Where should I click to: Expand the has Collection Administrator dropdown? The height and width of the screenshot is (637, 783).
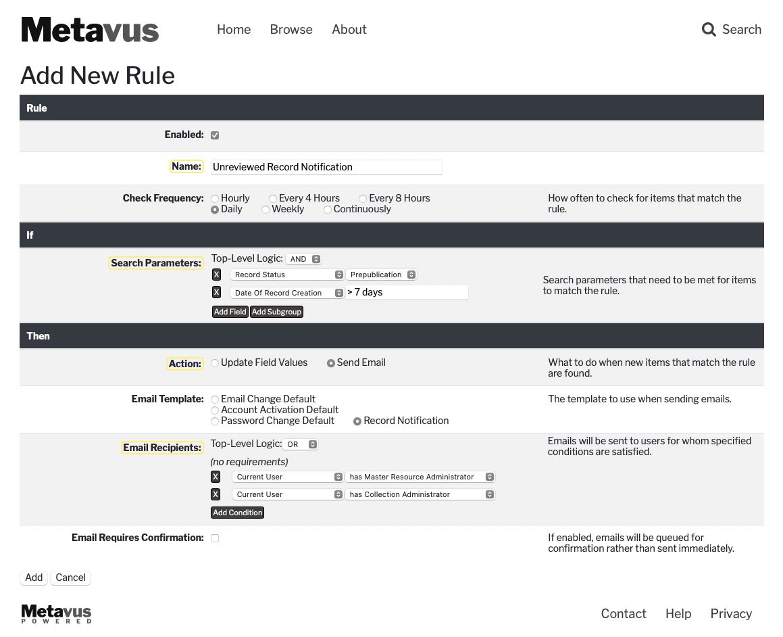coord(420,494)
